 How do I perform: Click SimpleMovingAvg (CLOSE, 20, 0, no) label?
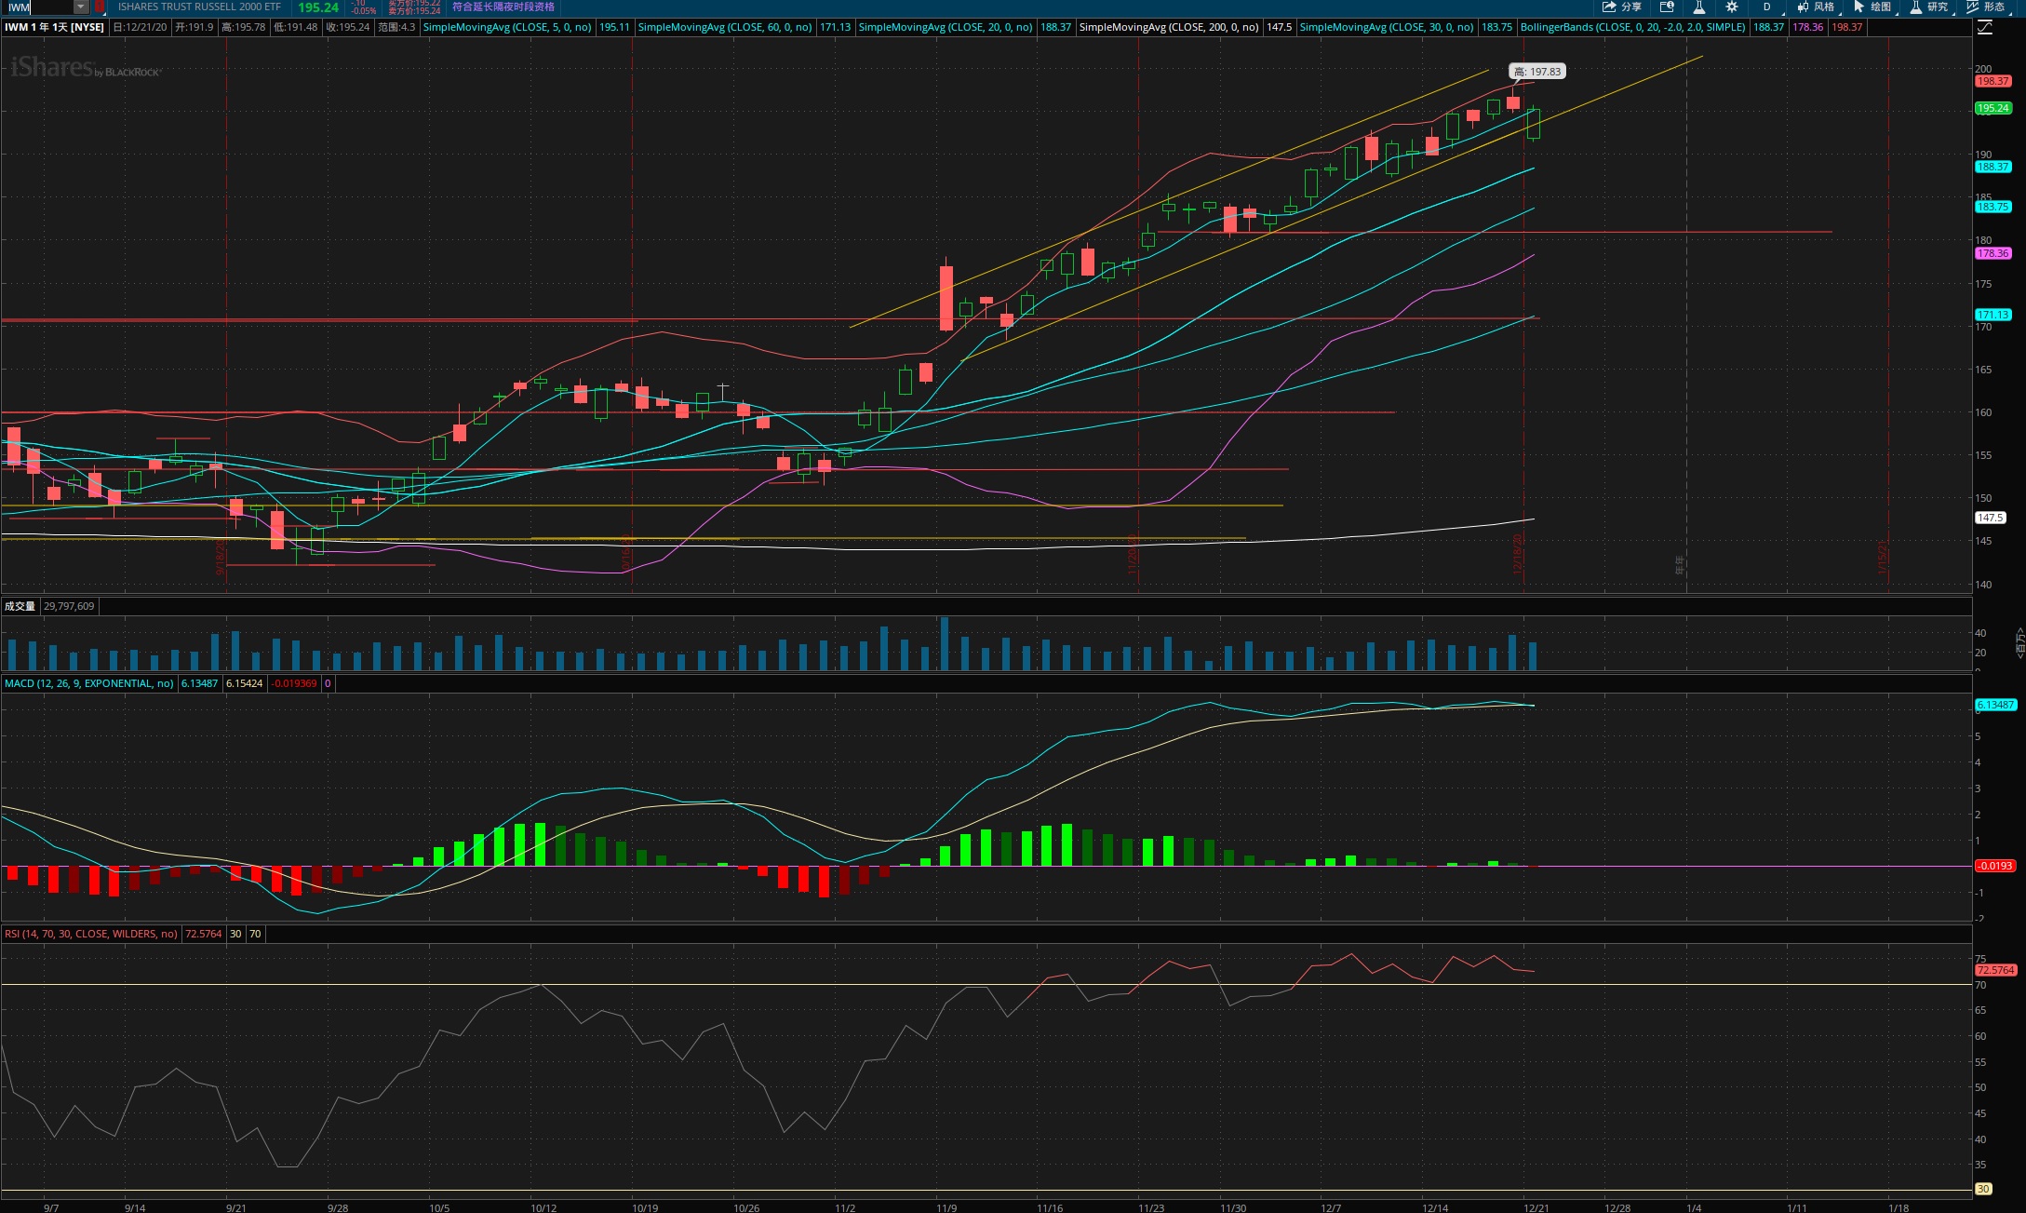946,27
